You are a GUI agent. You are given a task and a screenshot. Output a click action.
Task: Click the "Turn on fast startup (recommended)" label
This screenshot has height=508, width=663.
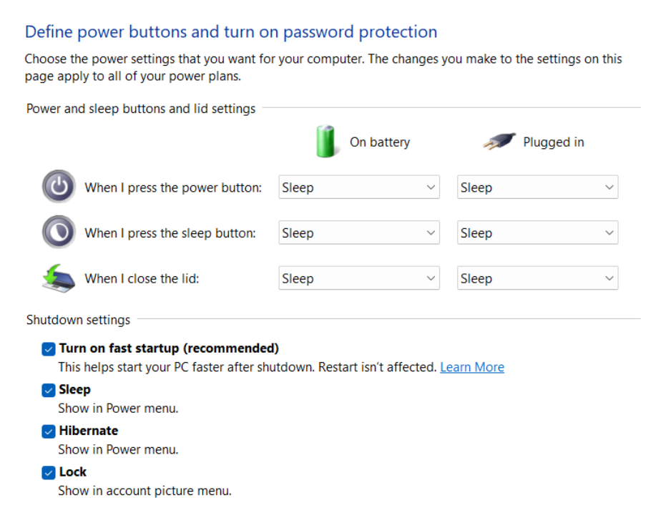(169, 348)
